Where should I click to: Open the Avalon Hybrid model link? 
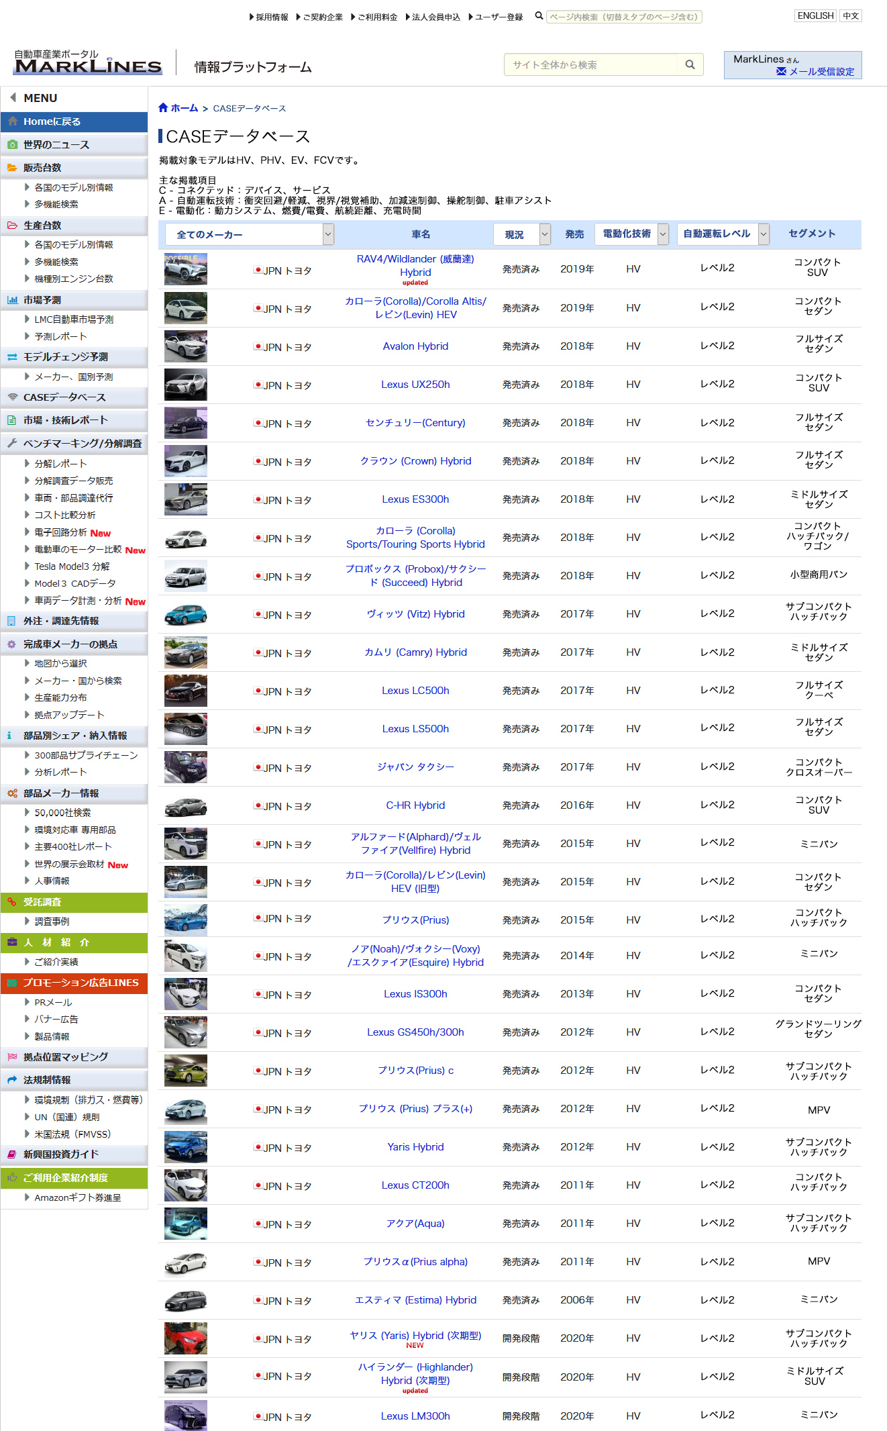(x=415, y=346)
